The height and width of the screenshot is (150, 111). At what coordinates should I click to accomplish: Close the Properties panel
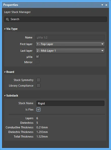point(106,5)
